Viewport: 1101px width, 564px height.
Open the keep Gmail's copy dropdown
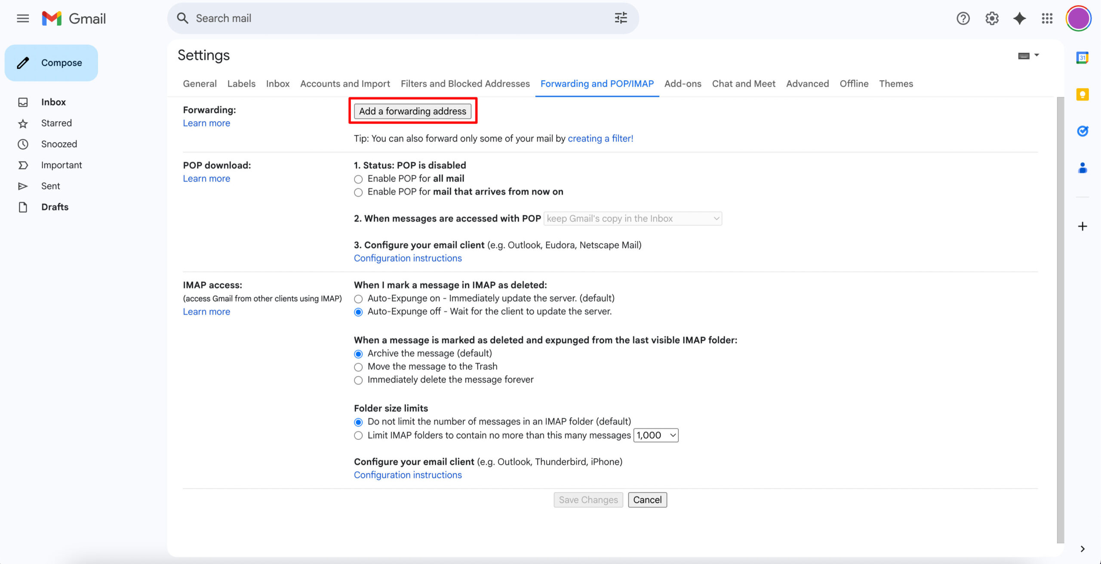[633, 218]
